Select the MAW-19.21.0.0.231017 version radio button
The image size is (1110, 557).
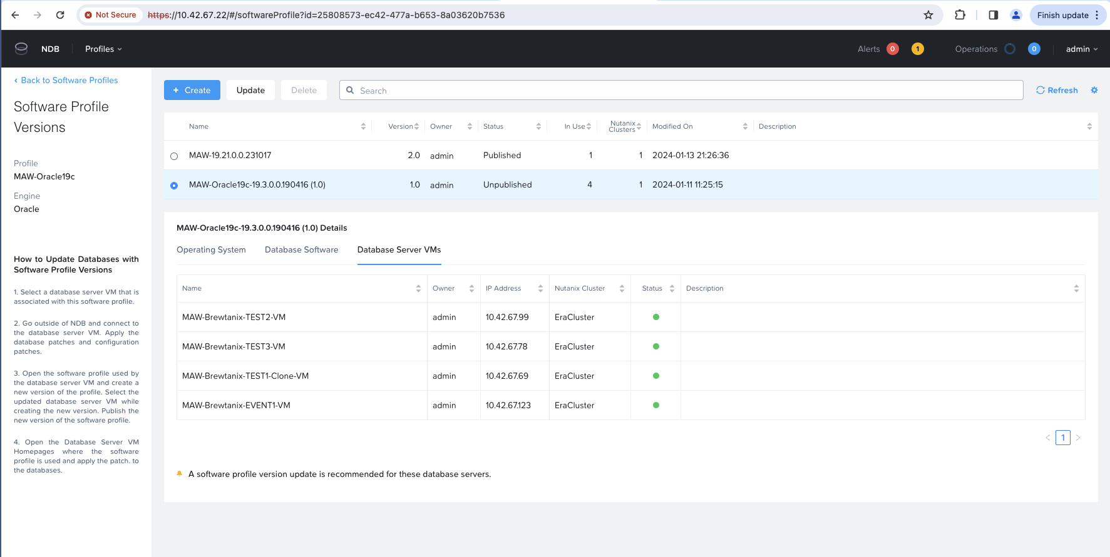pyautogui.click(x=174, y=156)
